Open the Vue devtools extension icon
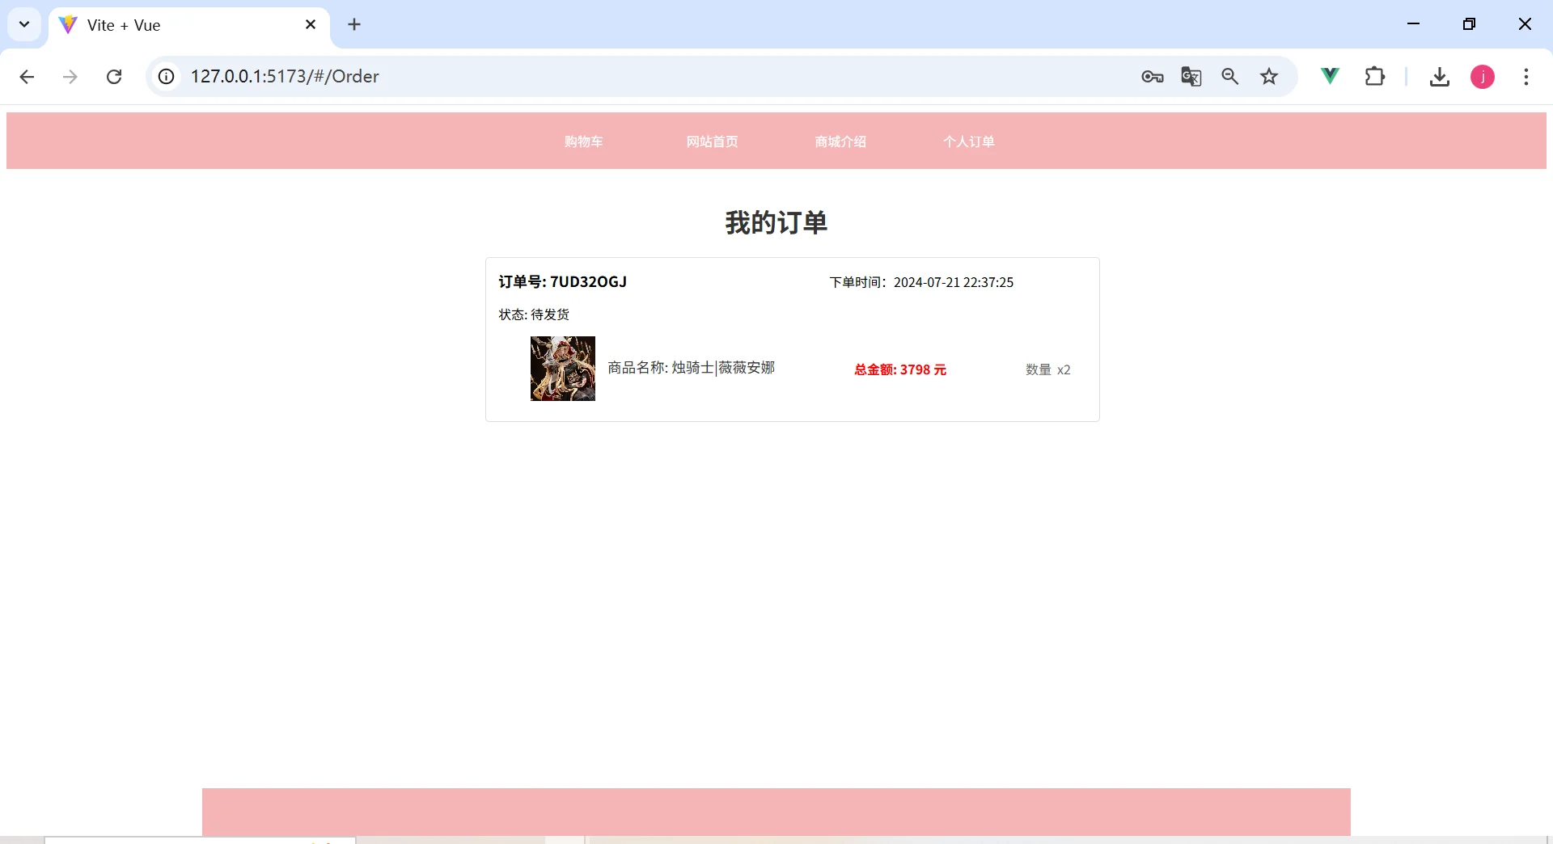The width and height of the screenshot is (1553, 844). click(x=1330, y=77)
